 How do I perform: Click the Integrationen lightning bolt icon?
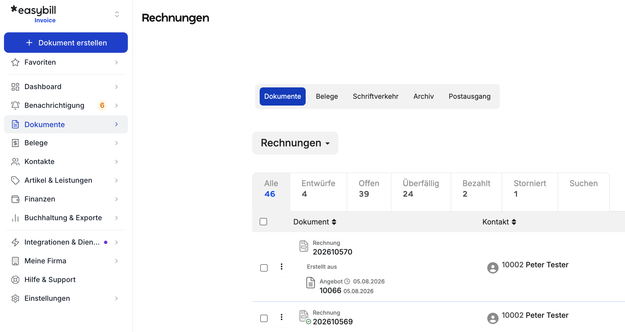[x=15, y=242]
